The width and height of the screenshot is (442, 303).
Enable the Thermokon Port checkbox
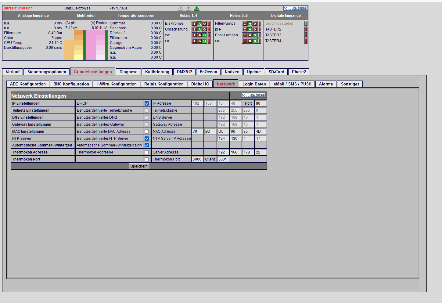click(147, 159)
